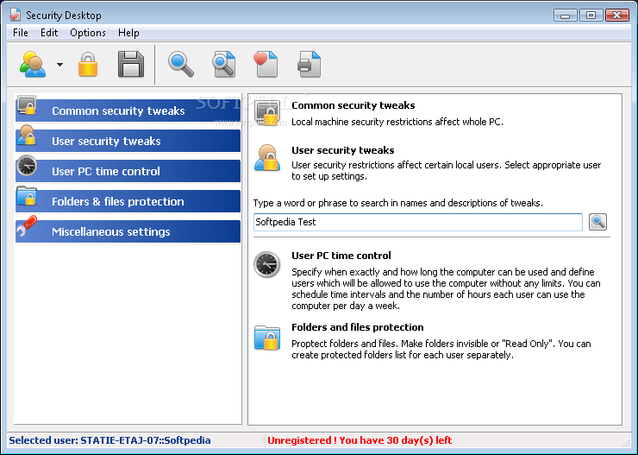Open the dropdown arrow beside the users icon
The width and height of the screenshot is (638, 455).
[x=59, y=65]
